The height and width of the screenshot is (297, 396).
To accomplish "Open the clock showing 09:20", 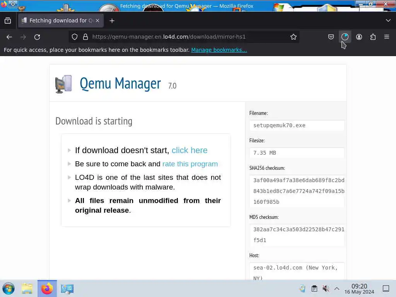I will (x=359, y=288).
